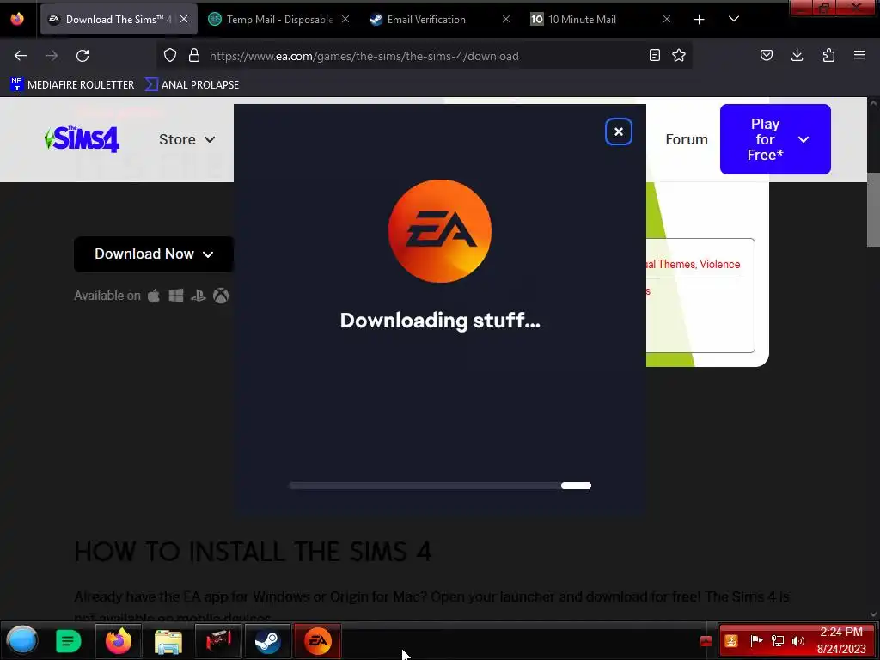Screen dimensions: 880x660
Task: Open the Start menu orb
Action: click(x=22, y=641)
